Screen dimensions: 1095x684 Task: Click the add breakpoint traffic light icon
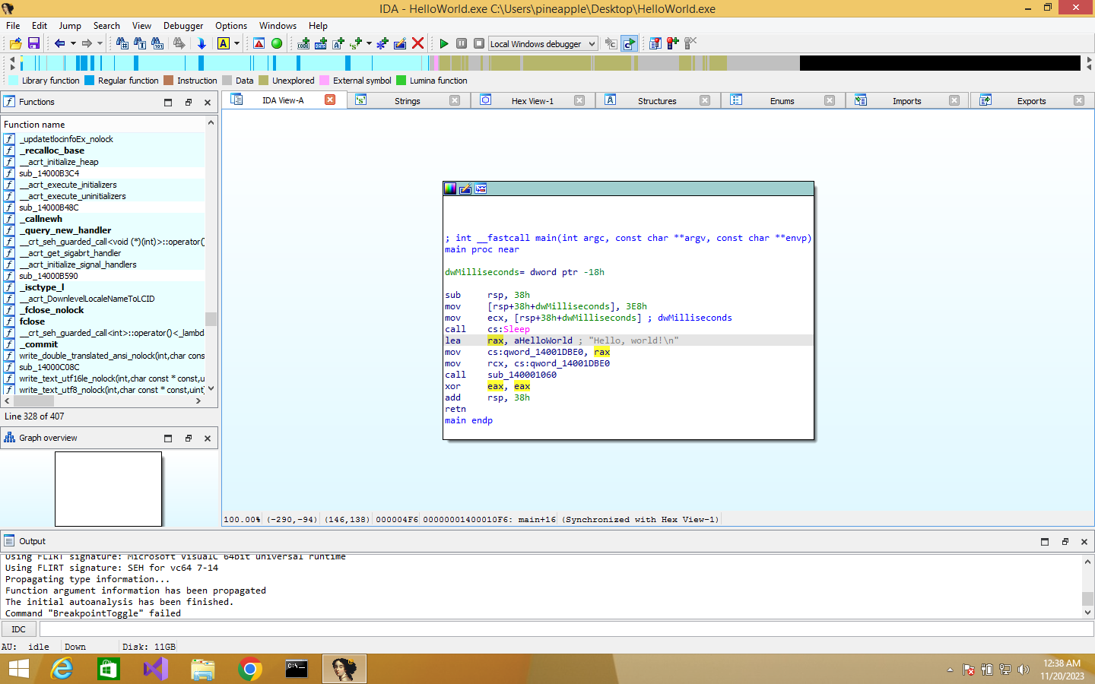672,43
